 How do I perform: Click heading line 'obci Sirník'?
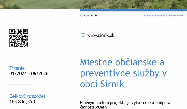coord(102,84)
